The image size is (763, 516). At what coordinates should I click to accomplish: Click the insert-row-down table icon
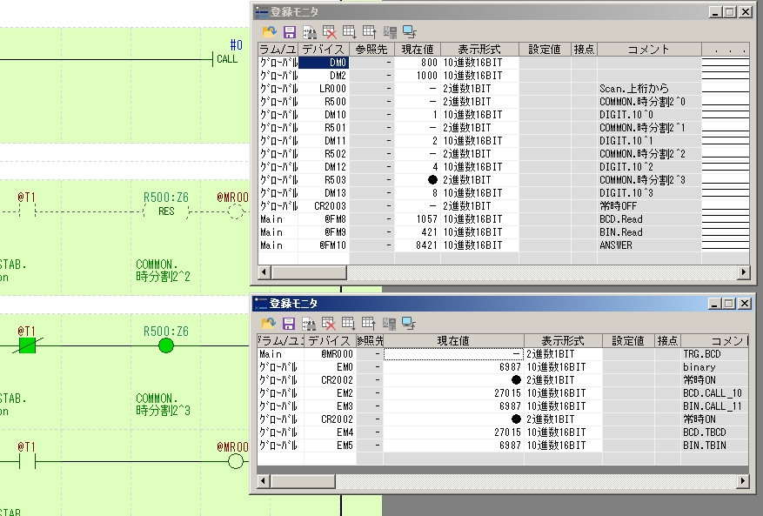click(x=349, y=30)
